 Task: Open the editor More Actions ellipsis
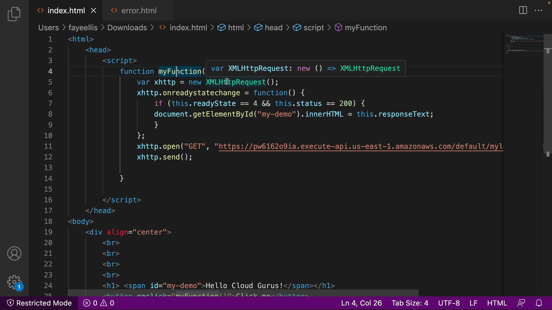(x=538, y=11)
